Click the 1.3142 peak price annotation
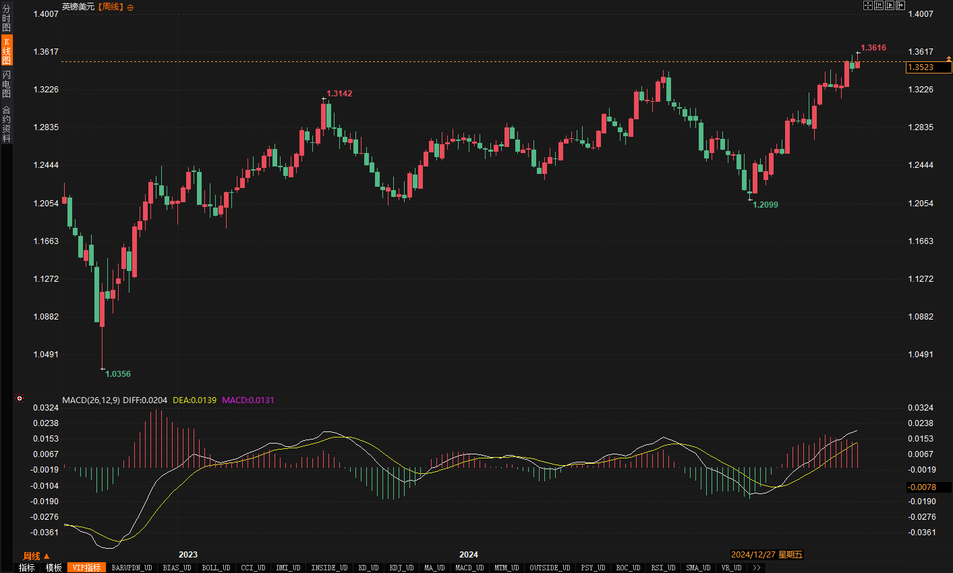Screen dimensions: 953x573 pyautogui.click(x=339, y=94)
